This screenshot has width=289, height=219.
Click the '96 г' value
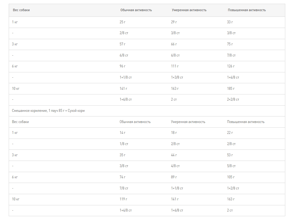(122, 66)
